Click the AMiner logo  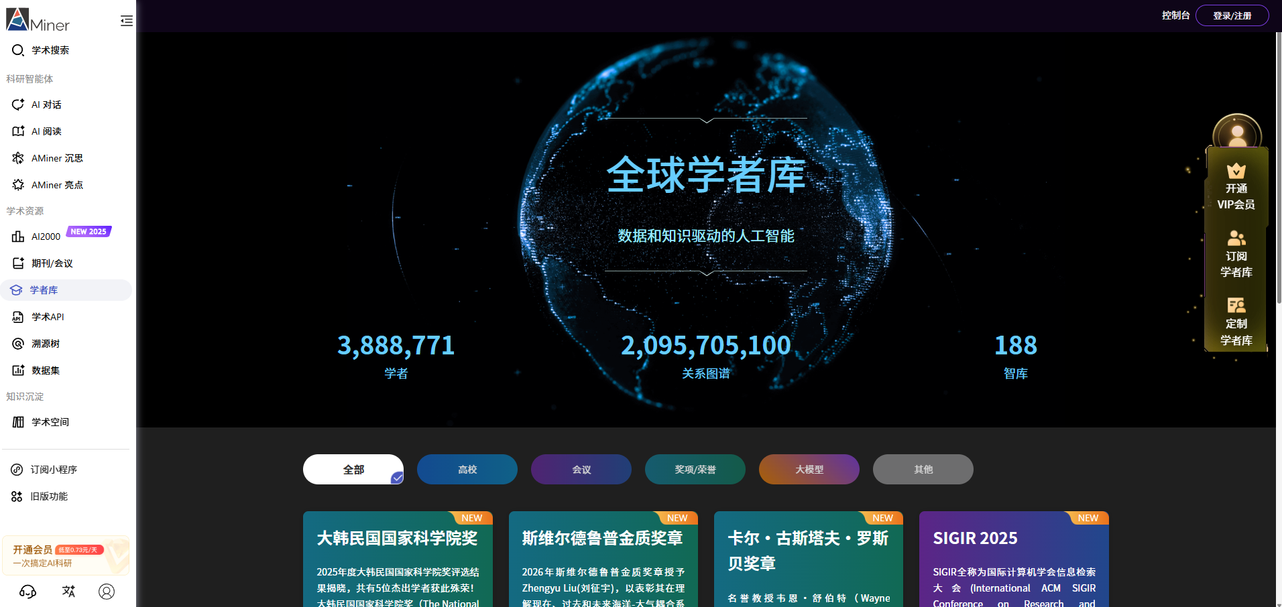click(x=38, y=19)
